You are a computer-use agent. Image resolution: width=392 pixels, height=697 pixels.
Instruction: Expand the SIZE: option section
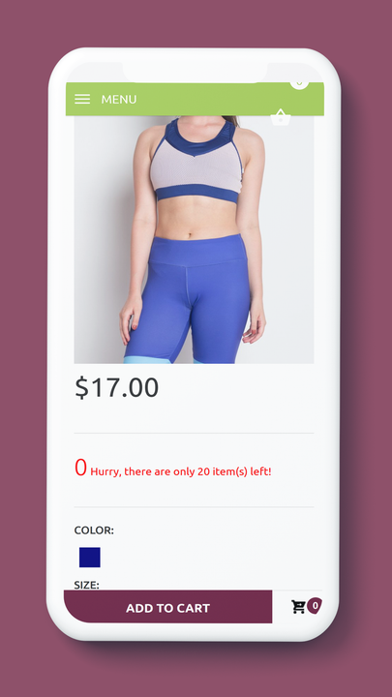tap(87, 585)
